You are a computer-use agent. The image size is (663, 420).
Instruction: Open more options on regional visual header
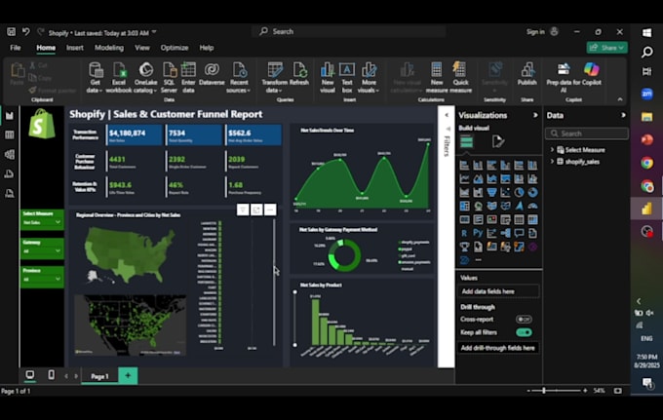pos(270,210)
